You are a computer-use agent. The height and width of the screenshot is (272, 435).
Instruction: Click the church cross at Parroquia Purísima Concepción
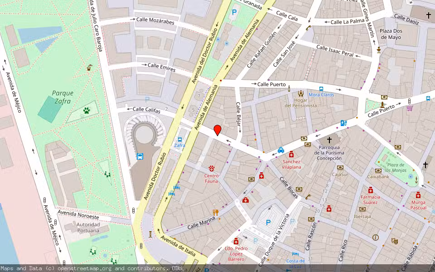(329, 140)
